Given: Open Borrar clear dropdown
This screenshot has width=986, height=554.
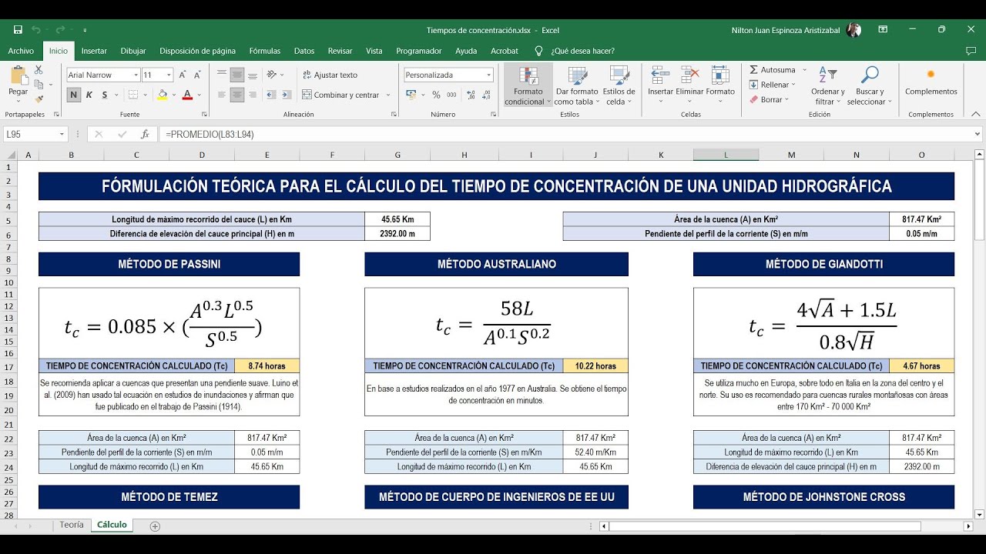Looking at the screenshot, I should tap(769, 99).
